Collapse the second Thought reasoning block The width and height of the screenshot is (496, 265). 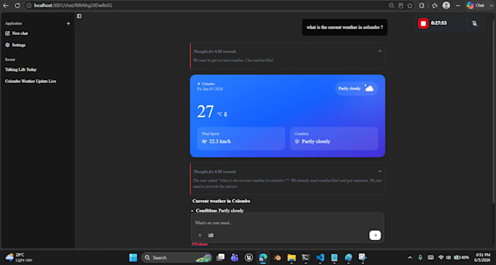[380, 172]
